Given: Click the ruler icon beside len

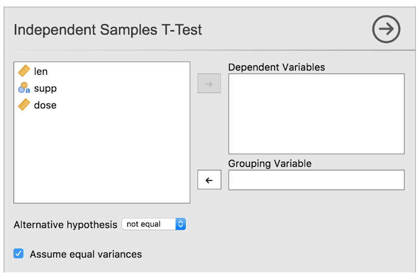Looking at the screenshot, I should pos(24,71).
